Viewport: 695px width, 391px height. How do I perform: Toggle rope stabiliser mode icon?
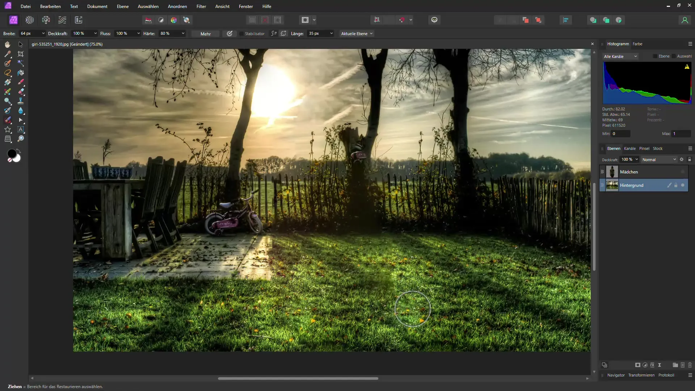click(x=274, y=33)
